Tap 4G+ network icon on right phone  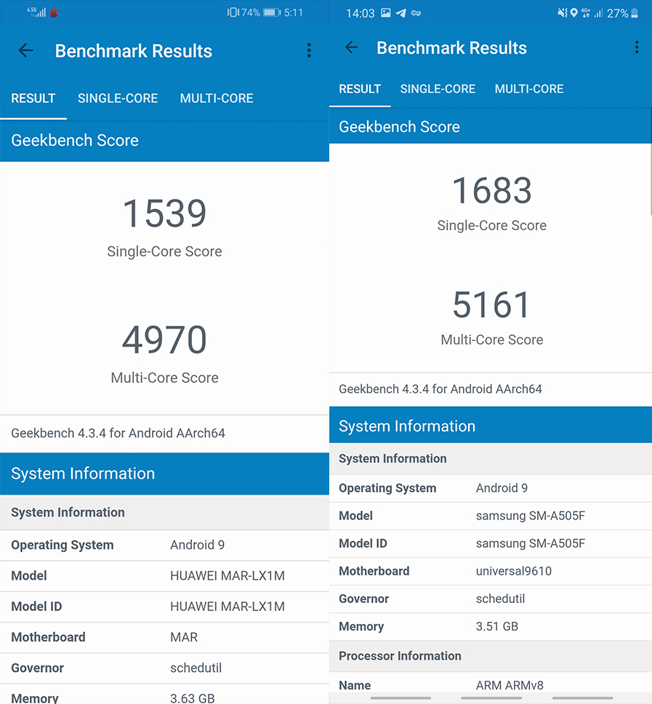pos(586,13)
